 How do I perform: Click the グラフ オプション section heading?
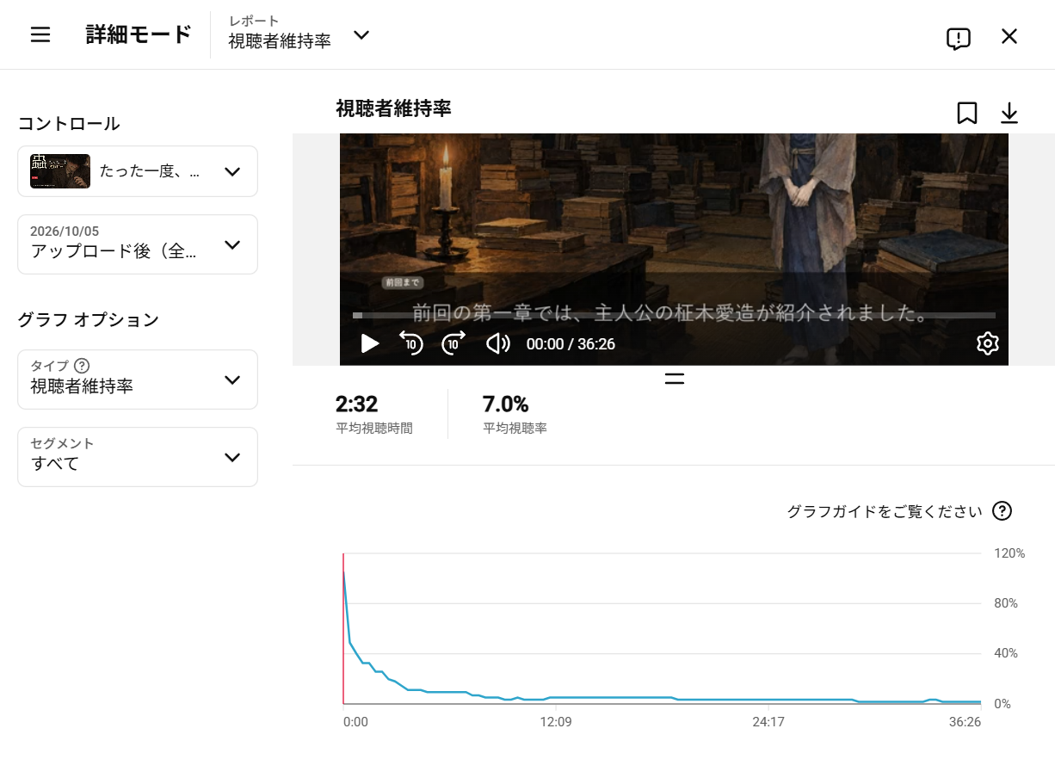89,320
